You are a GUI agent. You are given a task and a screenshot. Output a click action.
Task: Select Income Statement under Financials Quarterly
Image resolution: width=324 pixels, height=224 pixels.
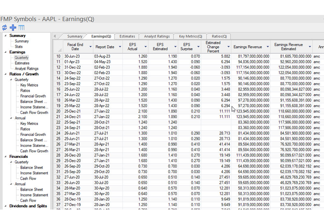(x=34, y=173)
